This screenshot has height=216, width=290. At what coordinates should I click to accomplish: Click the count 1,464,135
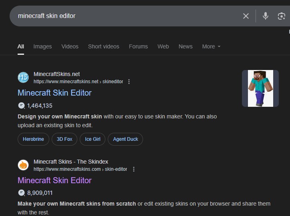point(40,106)
